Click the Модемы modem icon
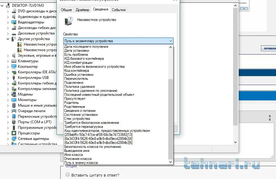This screenshot has height=179, width=276. pos(14,94)
